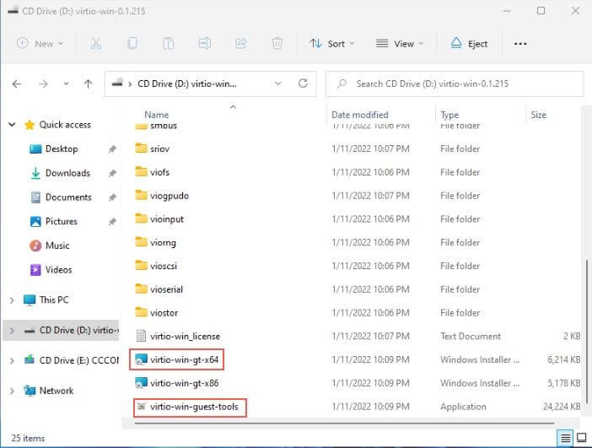Click the Delete trash bin icon
The height and width of the screenshot is (448, 592).
[277, 43]
